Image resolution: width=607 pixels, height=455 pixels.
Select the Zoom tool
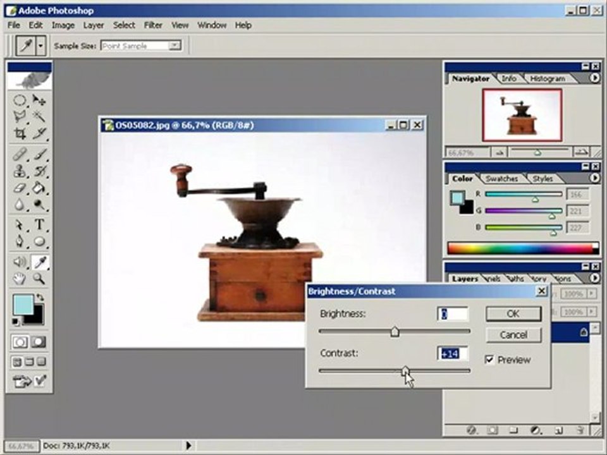(39, 278)
